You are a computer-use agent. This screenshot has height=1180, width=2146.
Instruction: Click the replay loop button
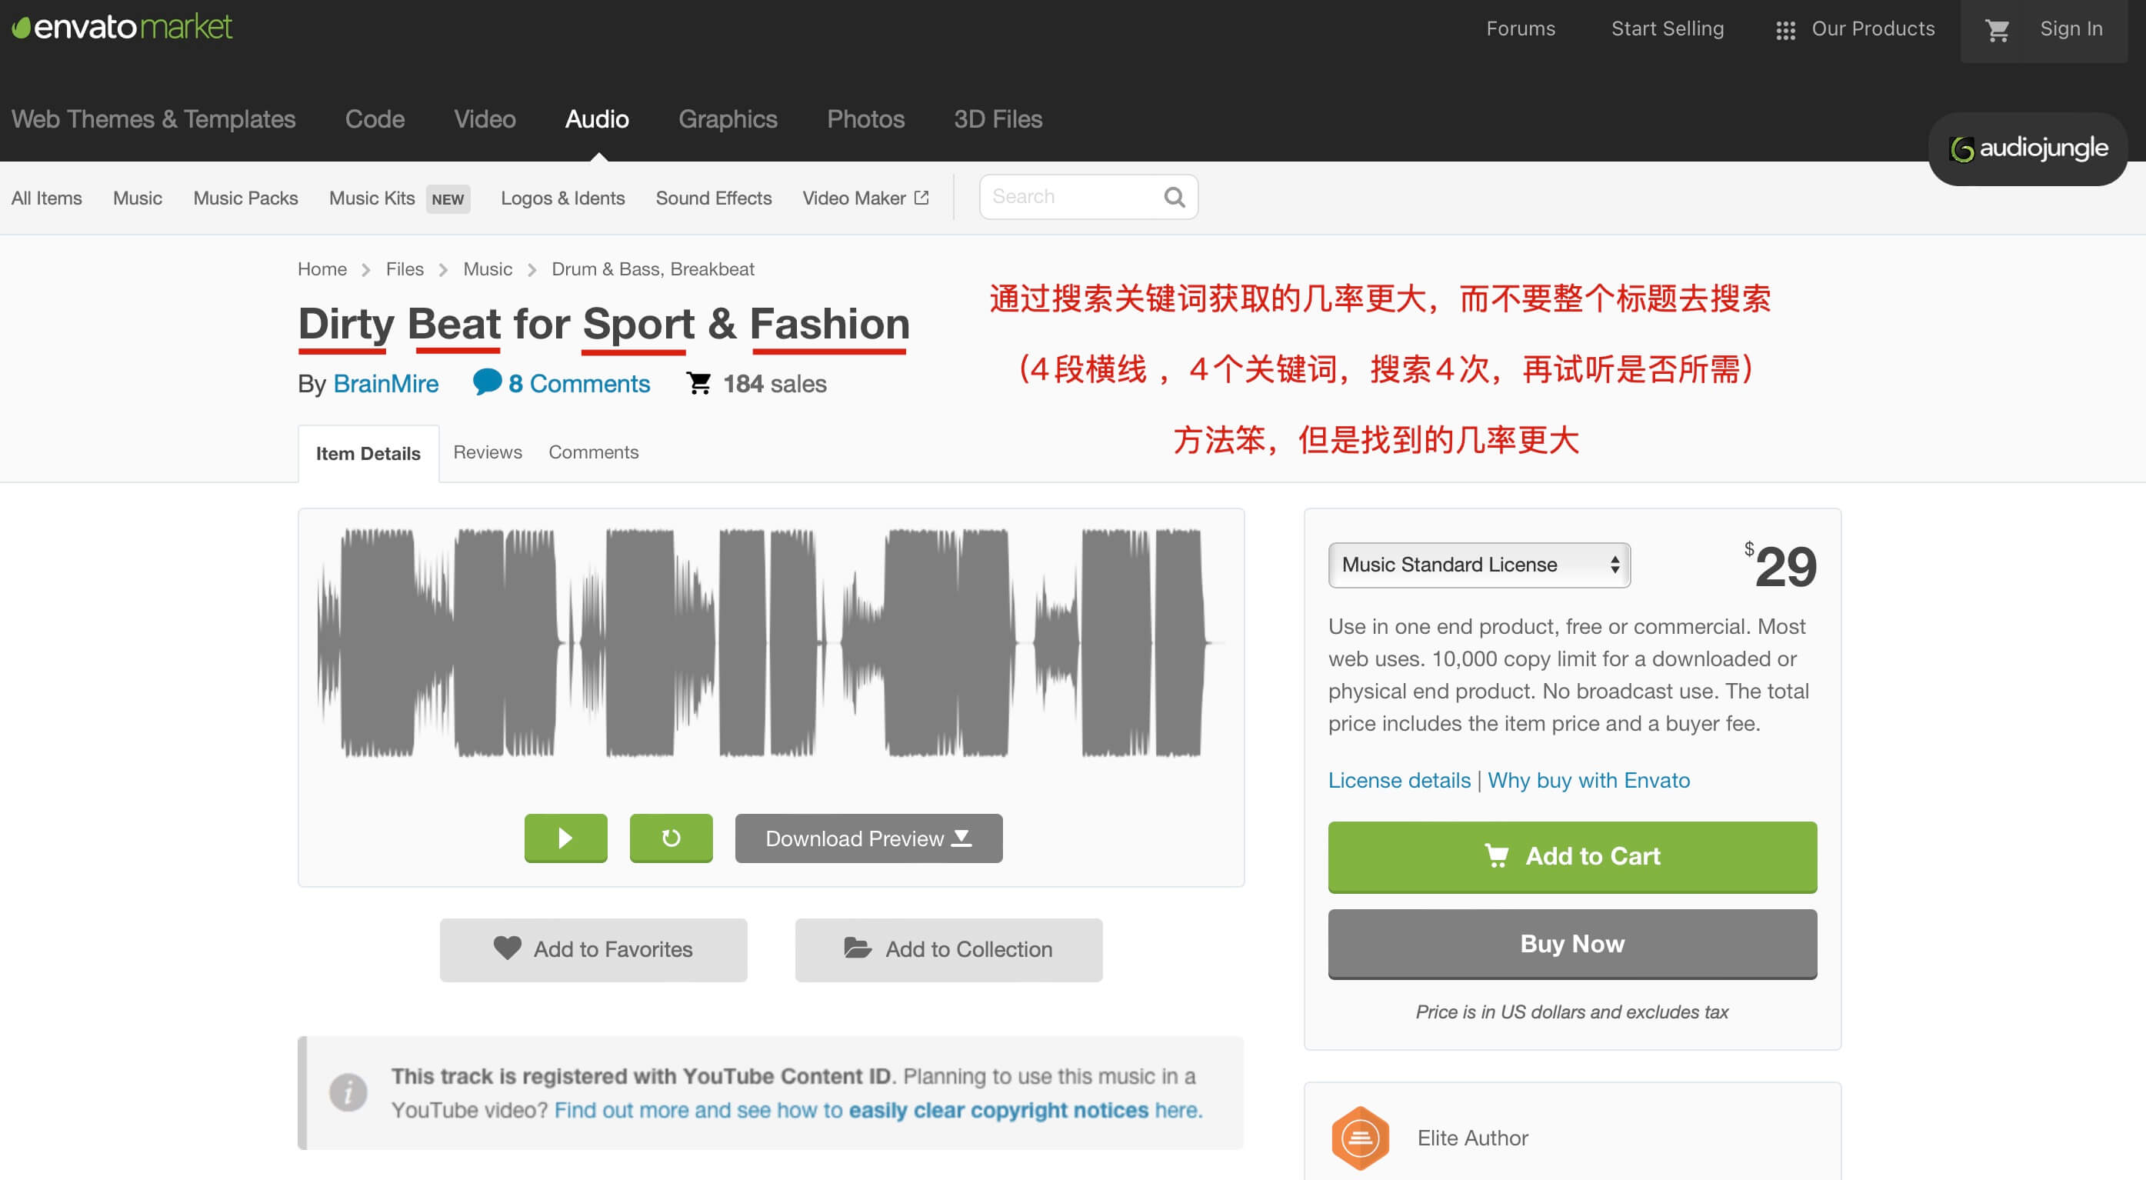(671, 838)
